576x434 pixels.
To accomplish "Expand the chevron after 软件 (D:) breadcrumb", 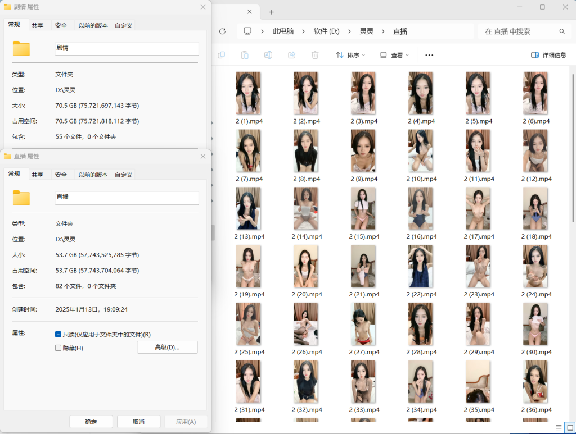I will pyautogui.click(x=349, y=31).
